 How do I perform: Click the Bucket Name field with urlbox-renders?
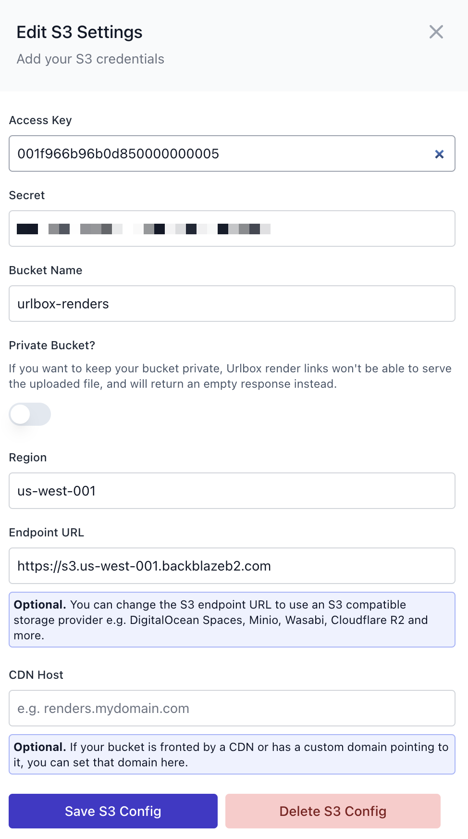pos(232,304)
